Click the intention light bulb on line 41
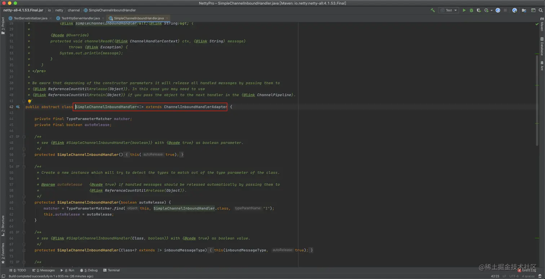The height and width of the screenshot is (279, 545). click(x=30, y=101)
